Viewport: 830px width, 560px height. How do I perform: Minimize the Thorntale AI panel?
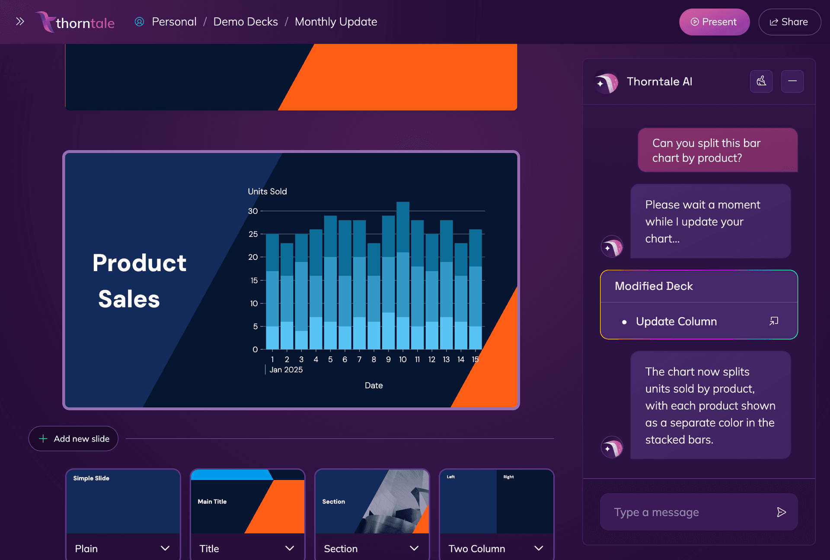(x=792, y=81)
